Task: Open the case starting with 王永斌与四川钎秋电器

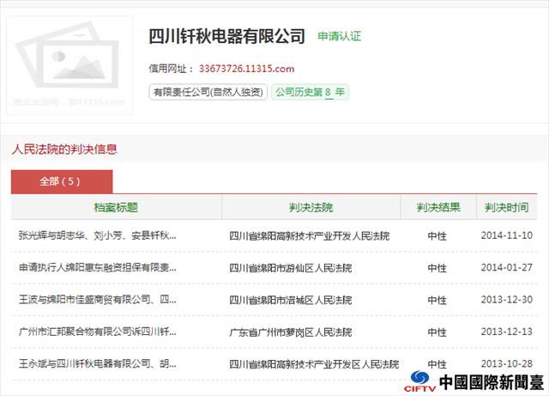Action: (98, 363)
